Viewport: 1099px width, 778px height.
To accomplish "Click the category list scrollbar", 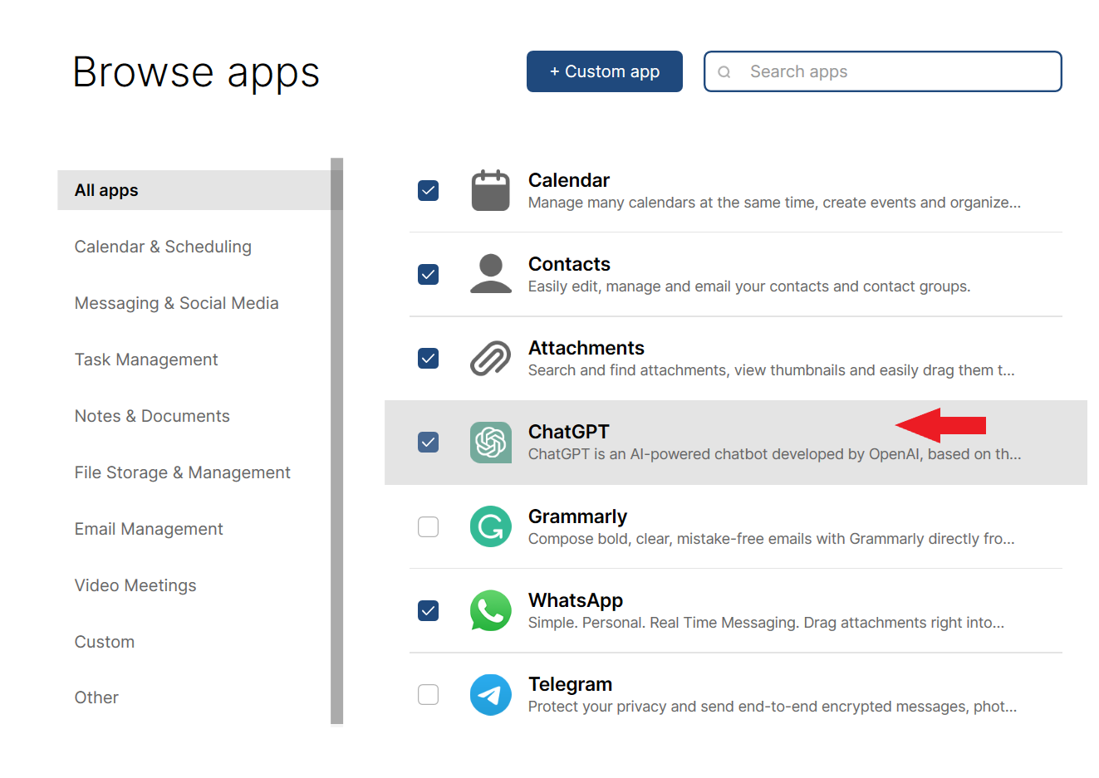I will click(x=336, y=441).
